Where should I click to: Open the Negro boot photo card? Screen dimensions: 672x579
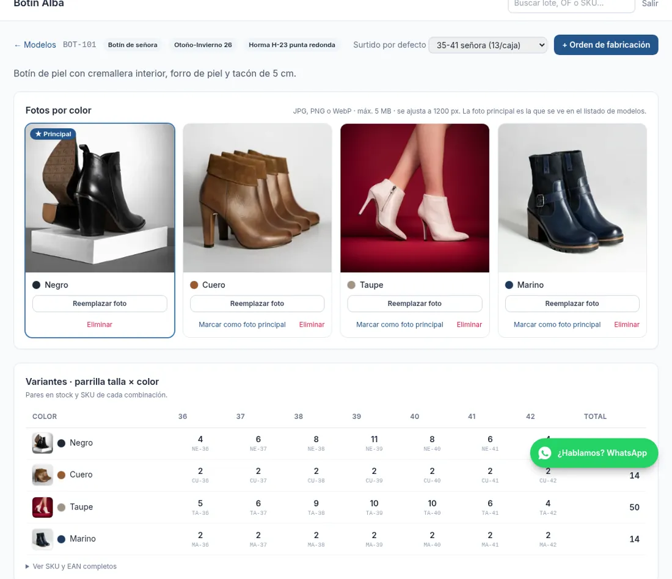pos(100,198)
